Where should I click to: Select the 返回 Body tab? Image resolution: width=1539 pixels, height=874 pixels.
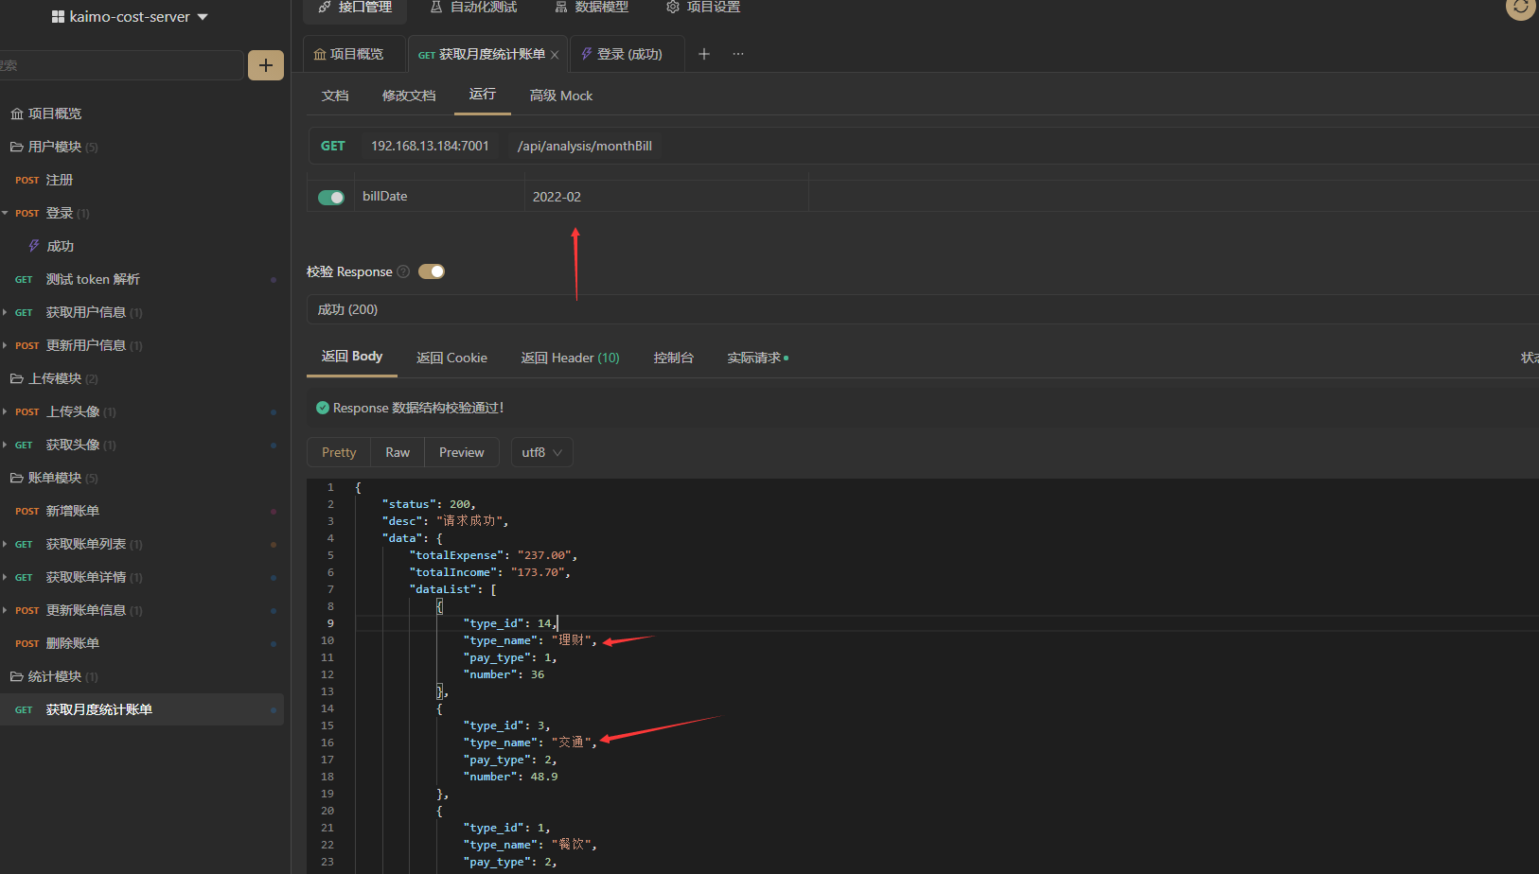click(x=352, y=357)
